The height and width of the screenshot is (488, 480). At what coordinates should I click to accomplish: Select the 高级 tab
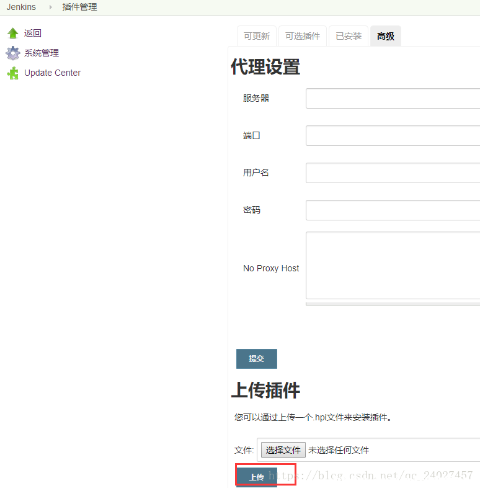tap(386, 36)
